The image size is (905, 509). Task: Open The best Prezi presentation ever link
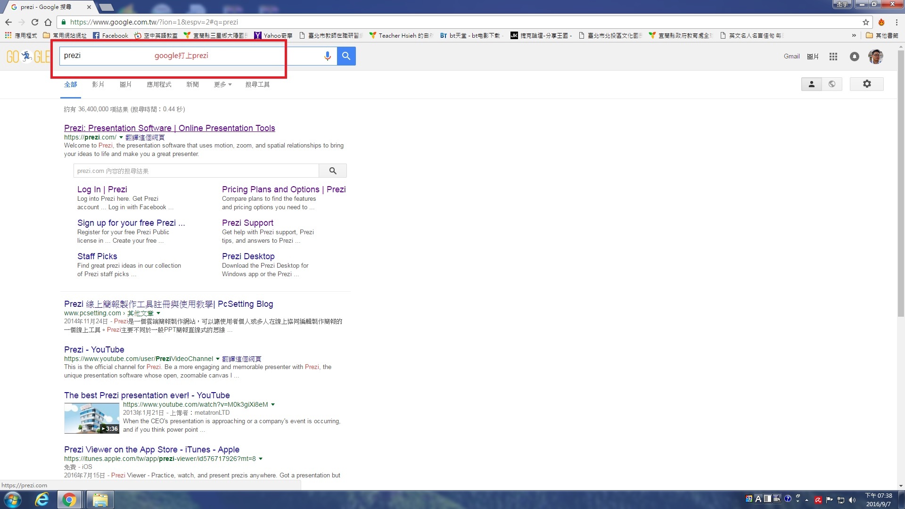(x=147, y=395)
